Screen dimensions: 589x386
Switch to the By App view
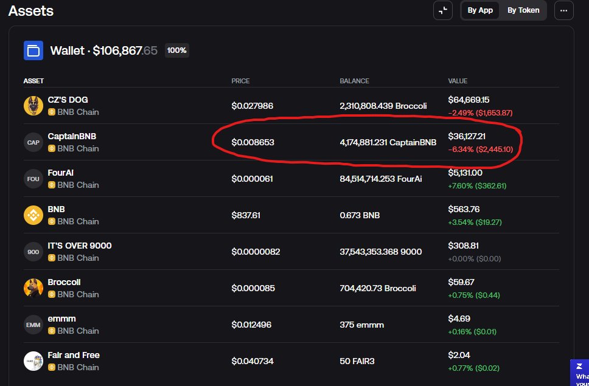pyautogui.click(x=480, y=10)
